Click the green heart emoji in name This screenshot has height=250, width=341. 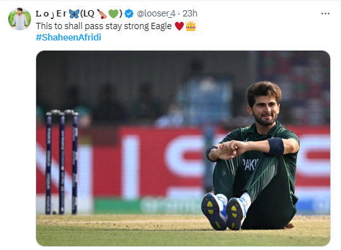tap(113, 14)
